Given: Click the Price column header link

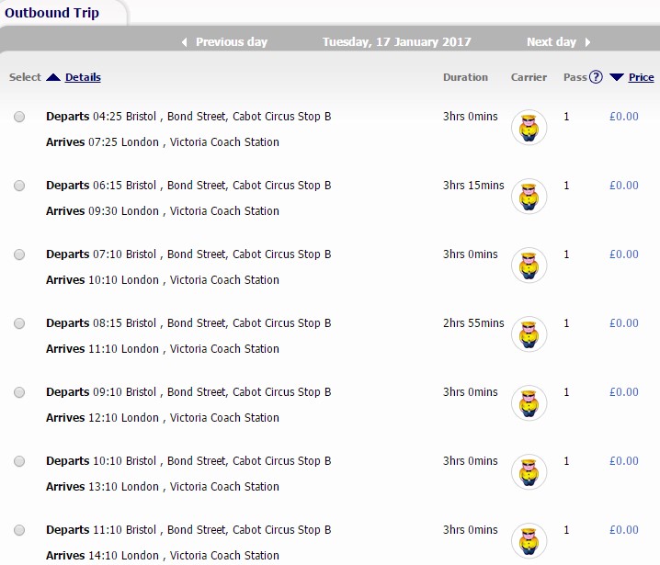Looking at the screenshot, I should coord(641,77).
